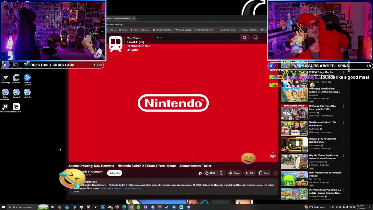Open the Framed - The daily bookmark
This screenshot has width=373, height=210.
pyautogui.click(x=140, y=30)
